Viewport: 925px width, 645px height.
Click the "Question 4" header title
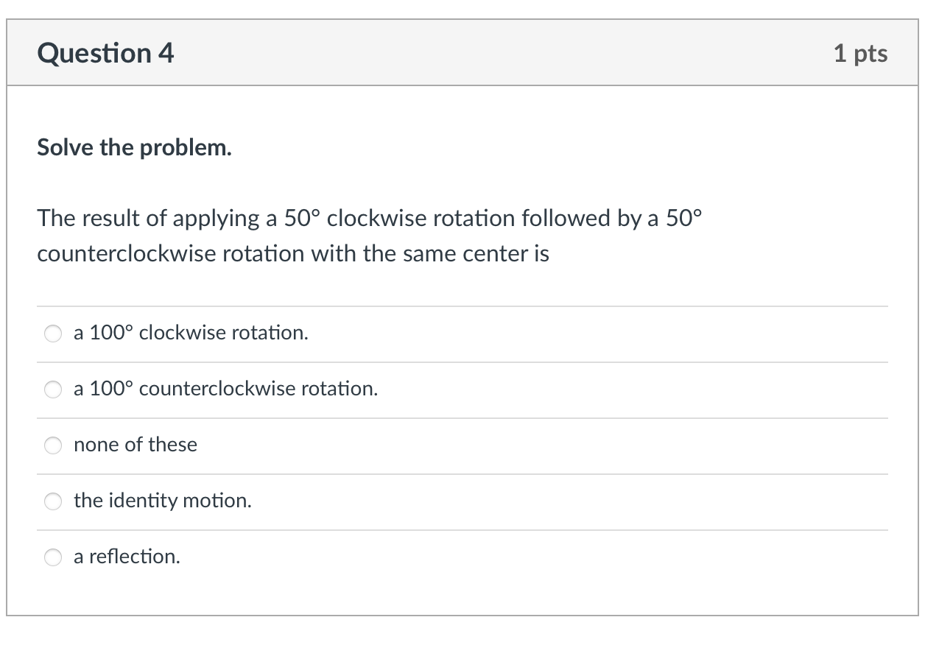[x=105, y=52]
